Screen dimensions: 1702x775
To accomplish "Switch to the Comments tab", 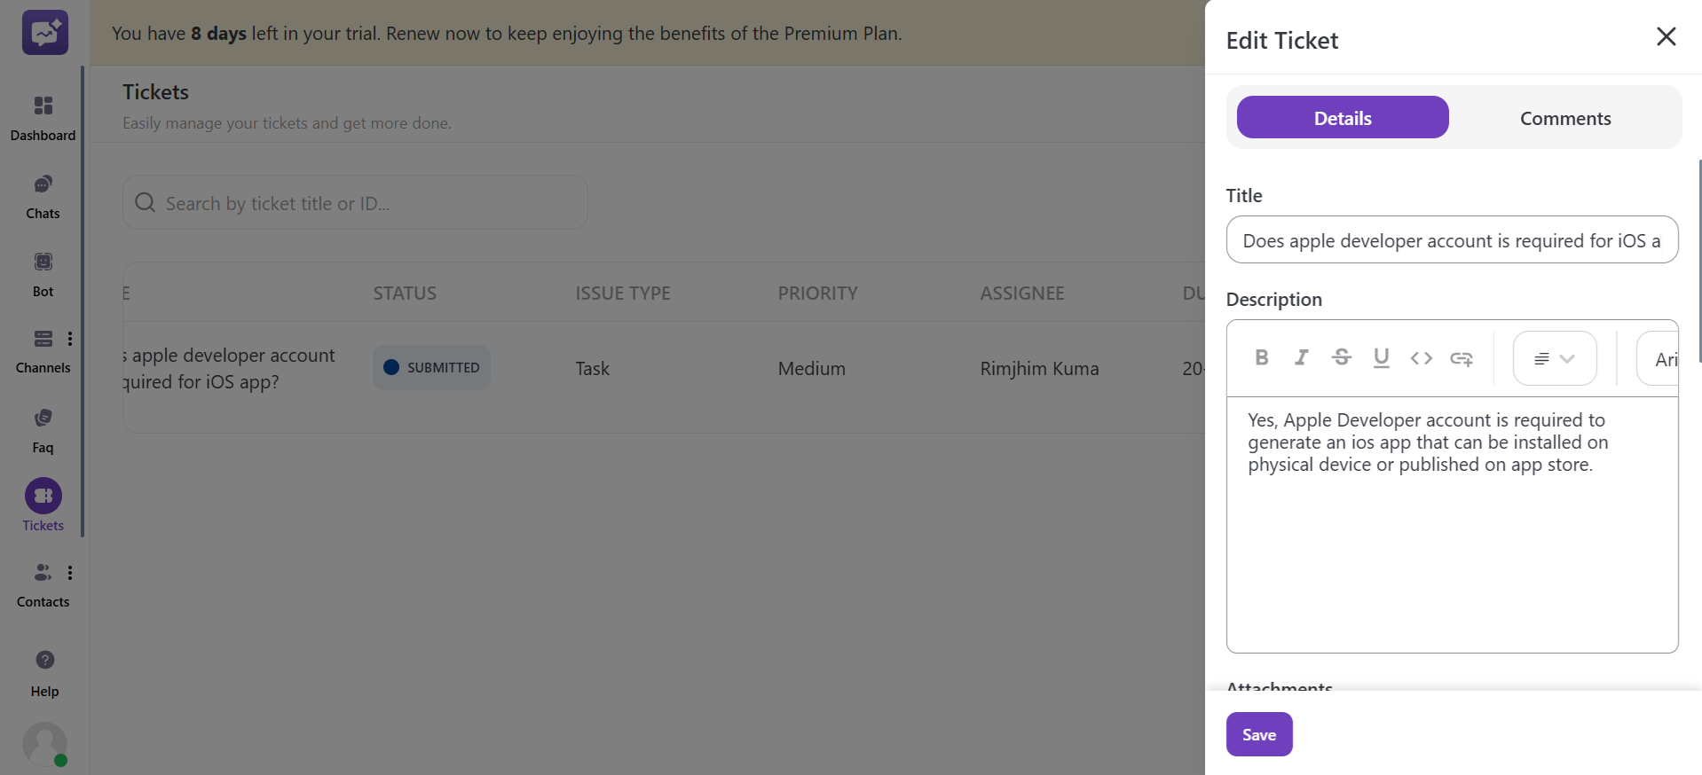I will (1564, 118).
